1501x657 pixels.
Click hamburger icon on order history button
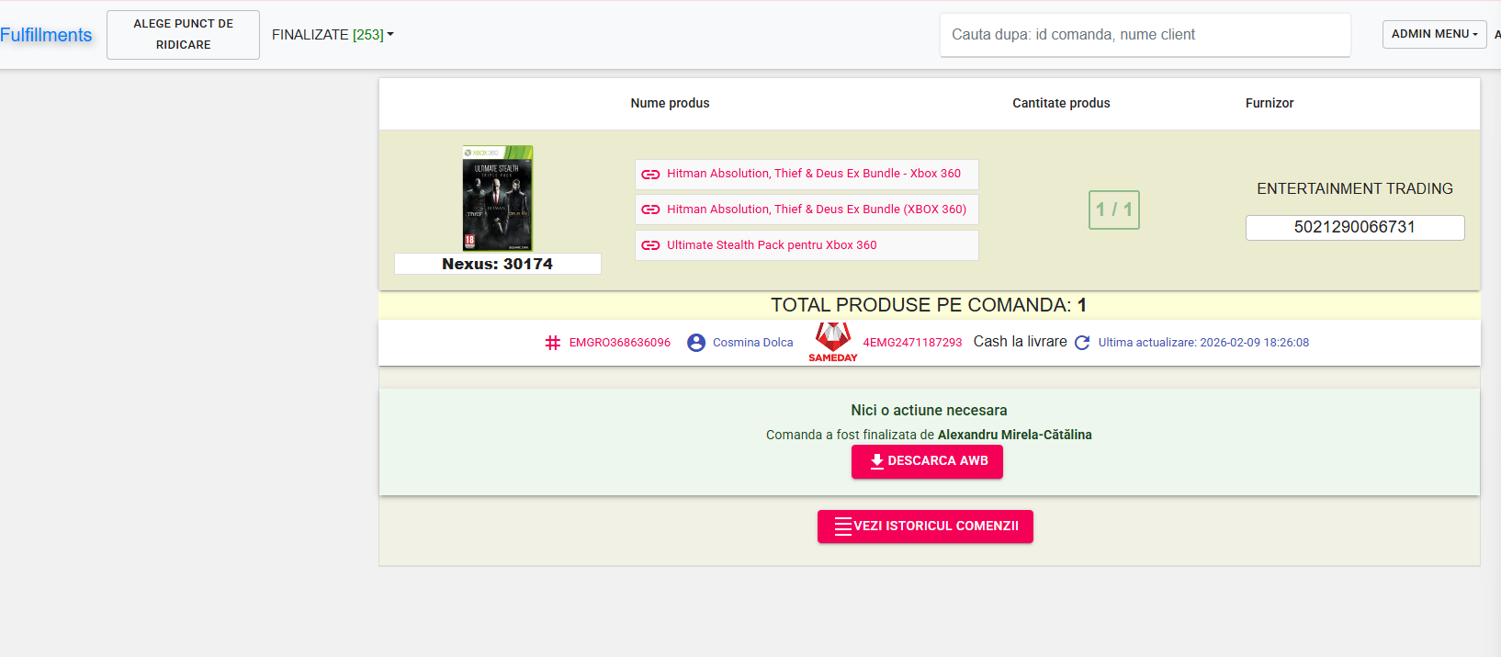coord(842,527)
